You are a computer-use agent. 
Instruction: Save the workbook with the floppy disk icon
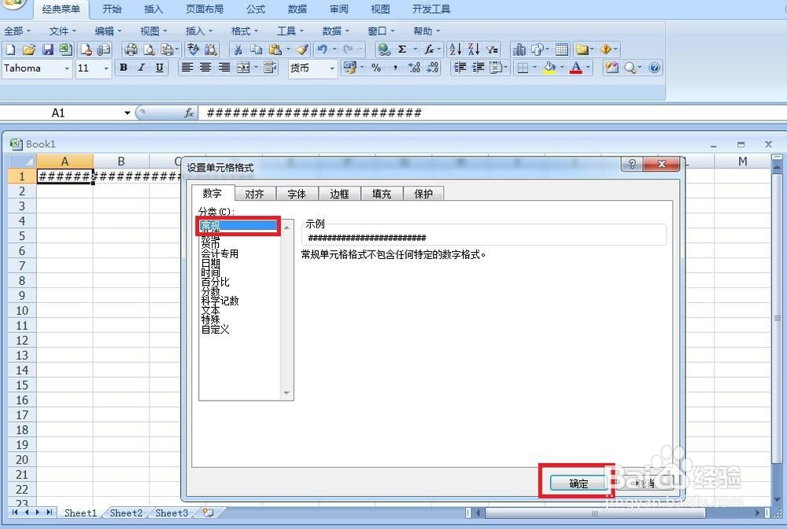point(48,49)
